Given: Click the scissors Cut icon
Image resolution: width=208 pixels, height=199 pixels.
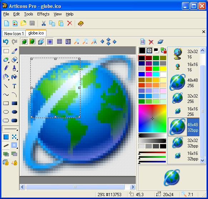Looking at the screenshot, I should [x=44, y=23].
